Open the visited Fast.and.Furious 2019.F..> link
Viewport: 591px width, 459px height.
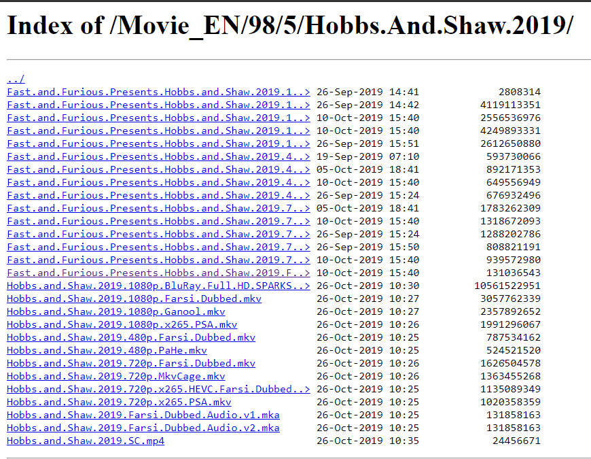pyautogui.click(x=158, y=273)
